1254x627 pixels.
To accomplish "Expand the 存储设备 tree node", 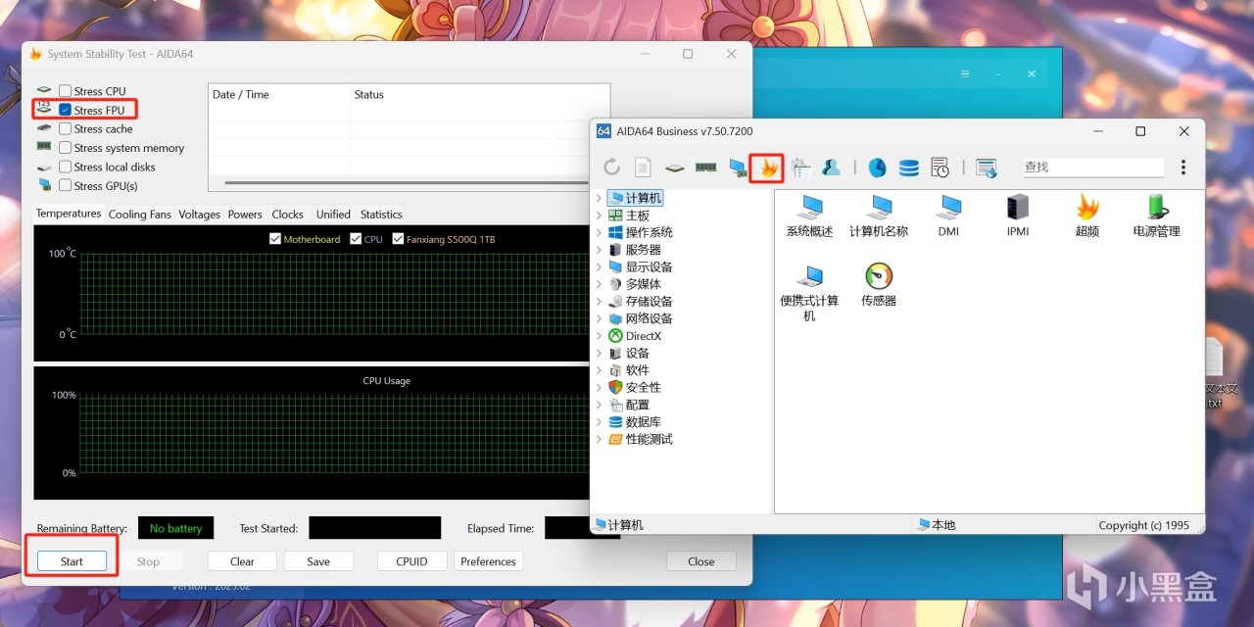I will [599, 302].
